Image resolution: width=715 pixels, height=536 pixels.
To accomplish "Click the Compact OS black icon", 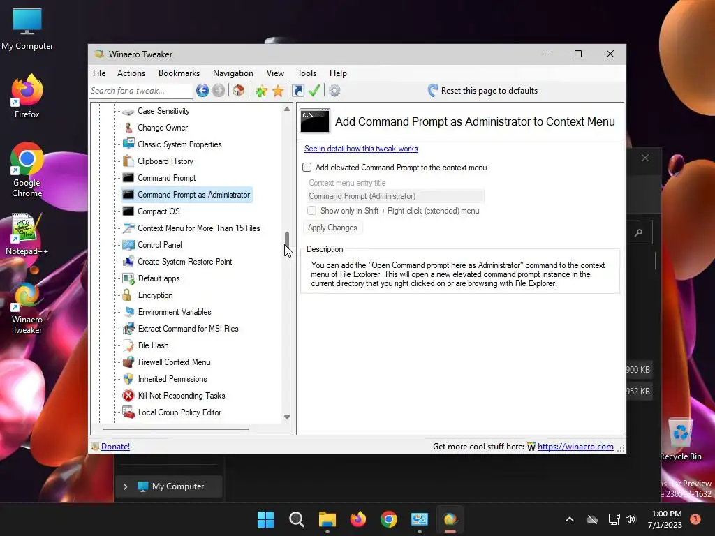I will [128, 211].
